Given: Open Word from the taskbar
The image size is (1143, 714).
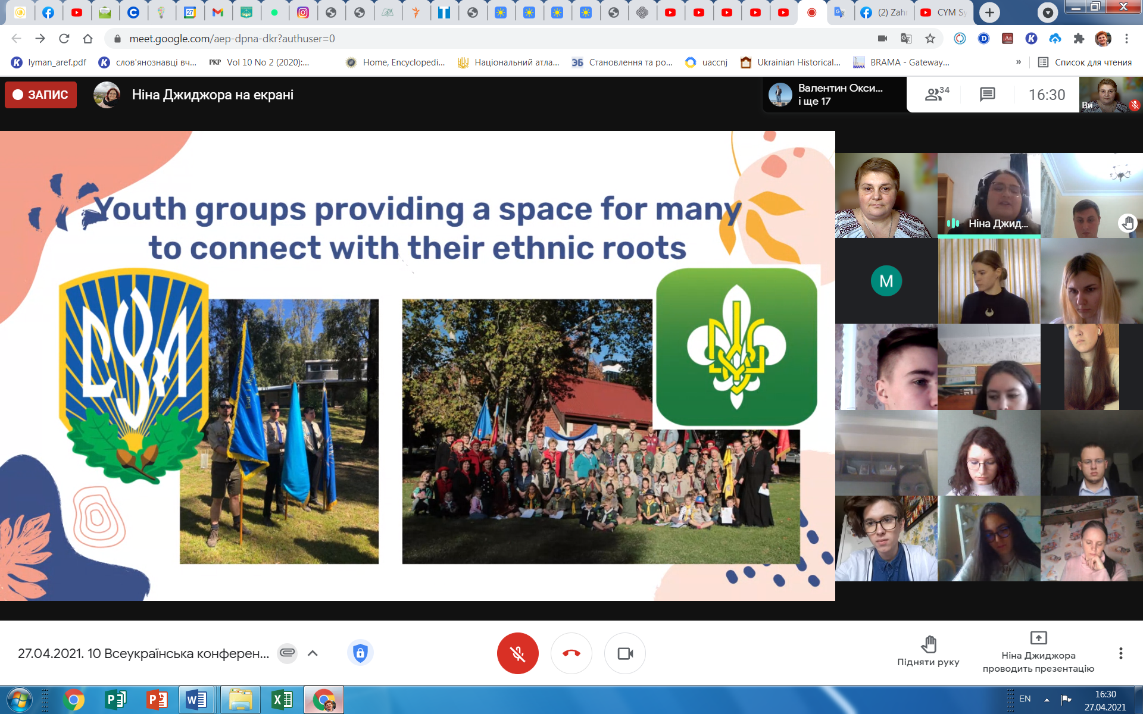Looking at the screenshot, I should (196, 700).
